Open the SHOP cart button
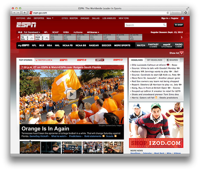Screen dimensions: 200x171 coord(179,25)
